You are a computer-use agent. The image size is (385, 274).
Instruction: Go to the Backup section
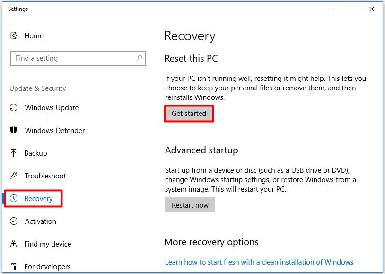[36, 153]
